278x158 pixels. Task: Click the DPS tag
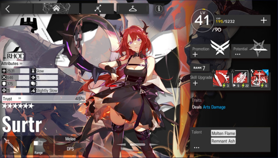[70, 149]
